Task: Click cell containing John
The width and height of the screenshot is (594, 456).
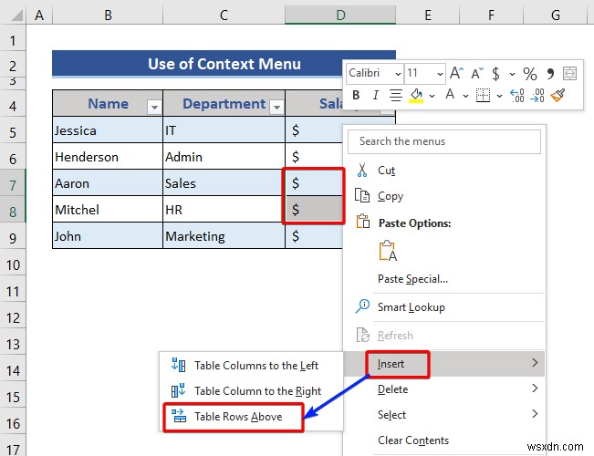Action: click(108, 236)
